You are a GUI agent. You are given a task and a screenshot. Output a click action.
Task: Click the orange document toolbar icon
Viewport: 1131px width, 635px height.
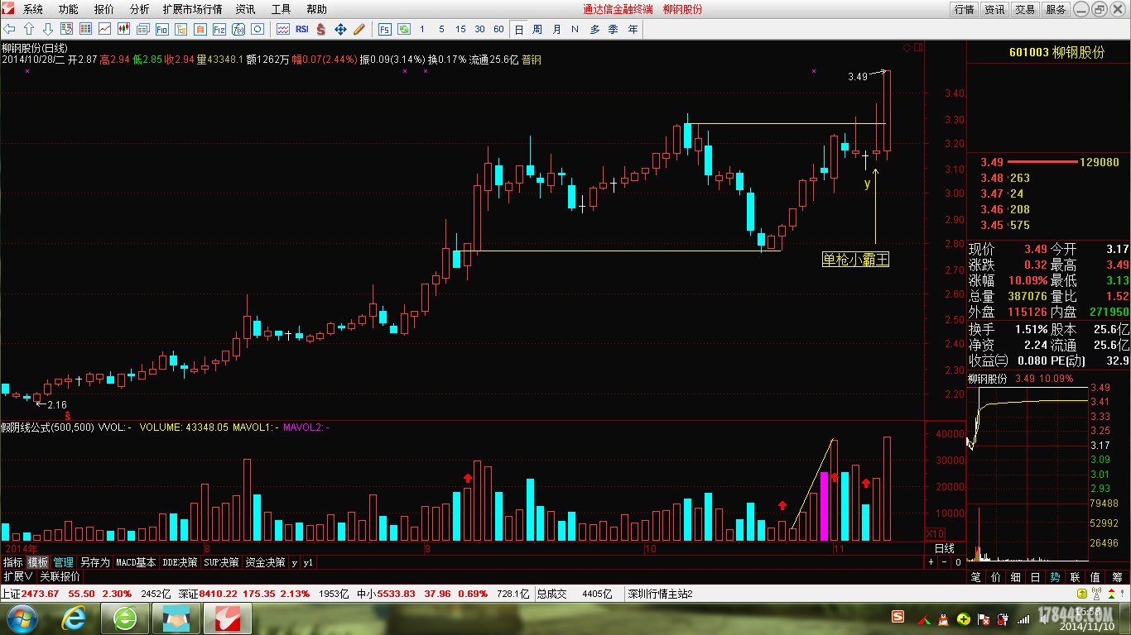point(200,29)
